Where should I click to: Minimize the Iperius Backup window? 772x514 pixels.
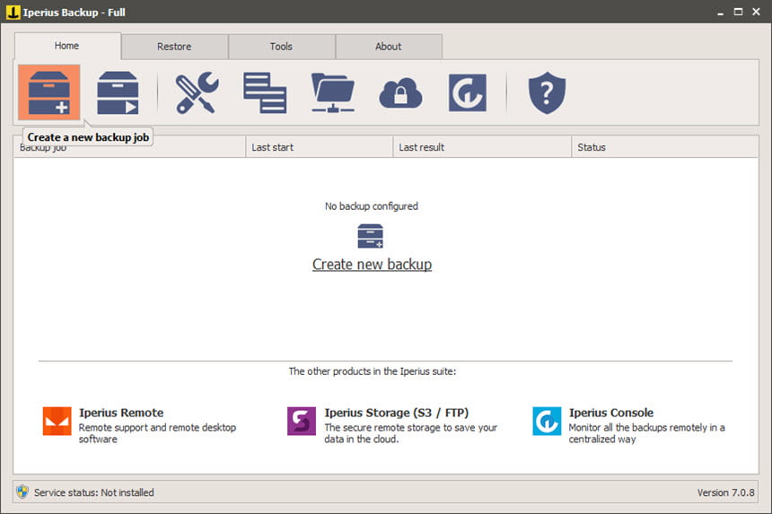pyautogui.click(x=720, y=13)
